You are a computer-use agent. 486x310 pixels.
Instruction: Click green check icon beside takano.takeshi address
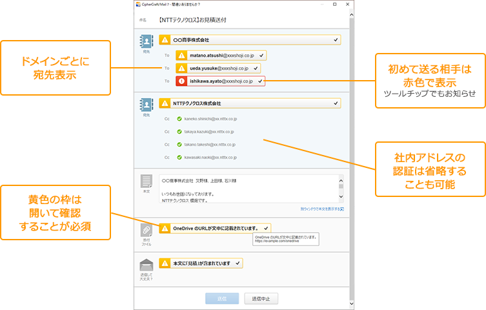tap(179, 145)
